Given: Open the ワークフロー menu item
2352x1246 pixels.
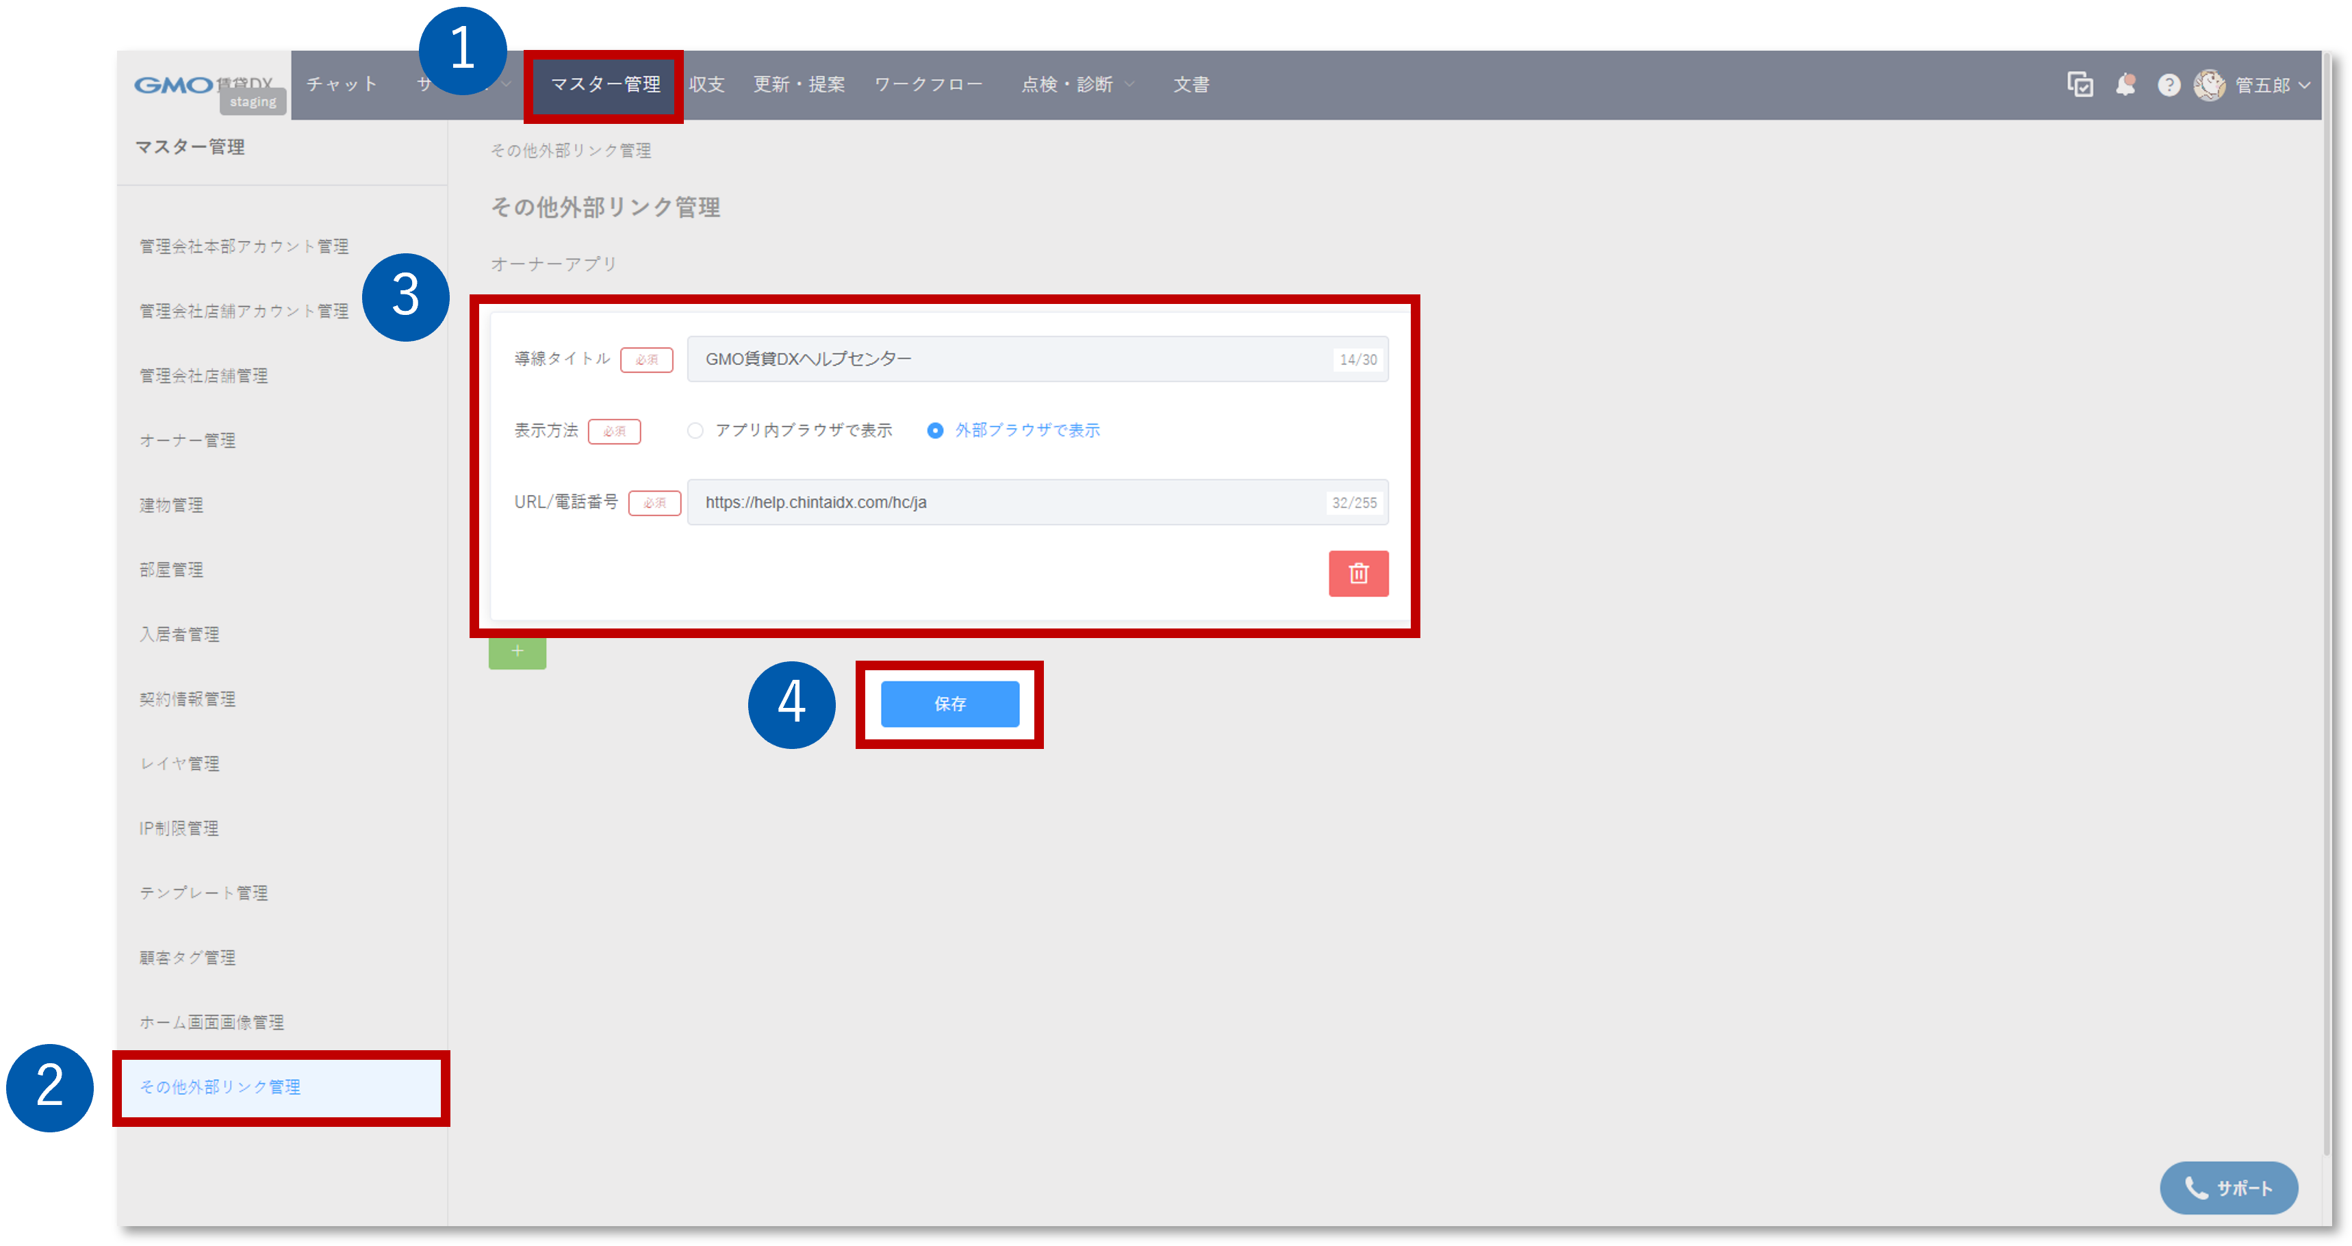Looking at the screenshot, I should coord(928,85).
